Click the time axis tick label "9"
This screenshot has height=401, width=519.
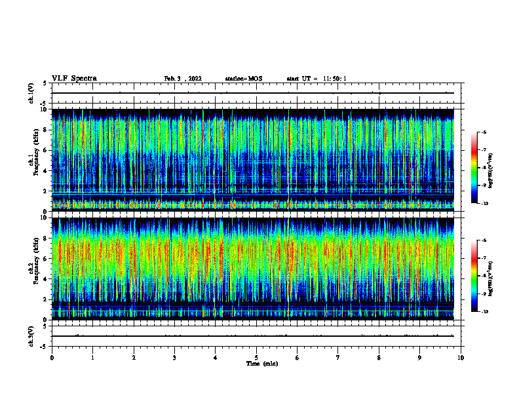click(419, 358)
